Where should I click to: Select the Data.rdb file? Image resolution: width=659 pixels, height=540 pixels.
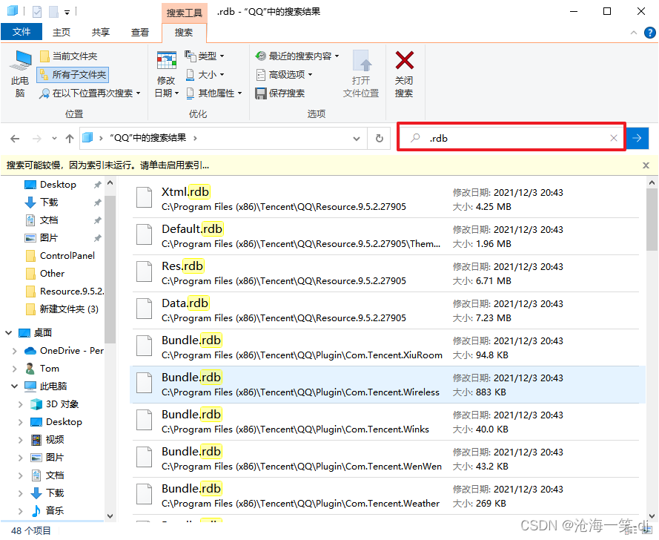tap(385, 310)
